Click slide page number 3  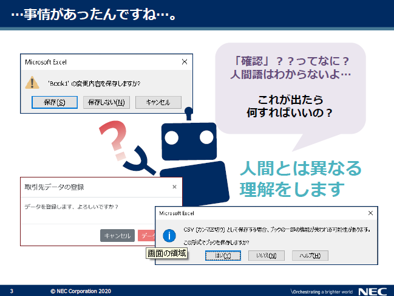click(12, 291)
